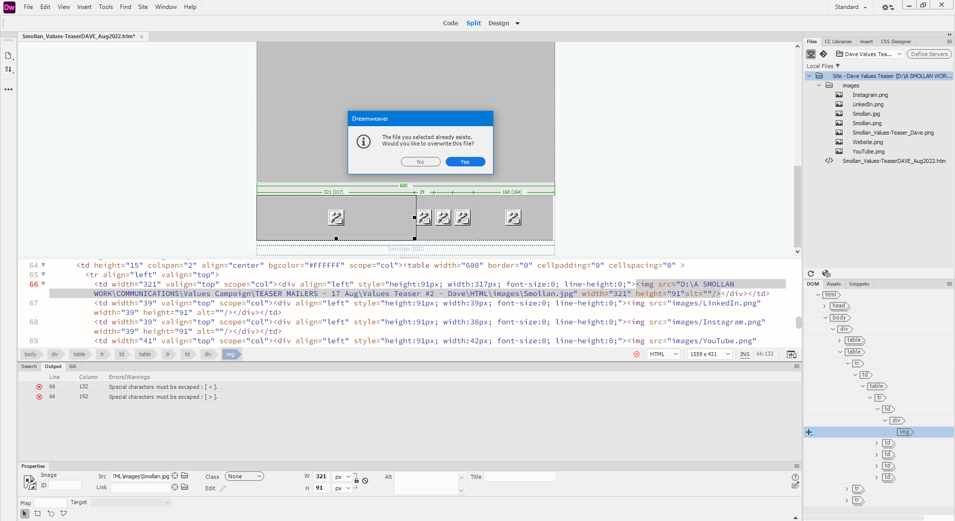
Task: Open the Class dropdown in Properties
Action: coord(244,476)
